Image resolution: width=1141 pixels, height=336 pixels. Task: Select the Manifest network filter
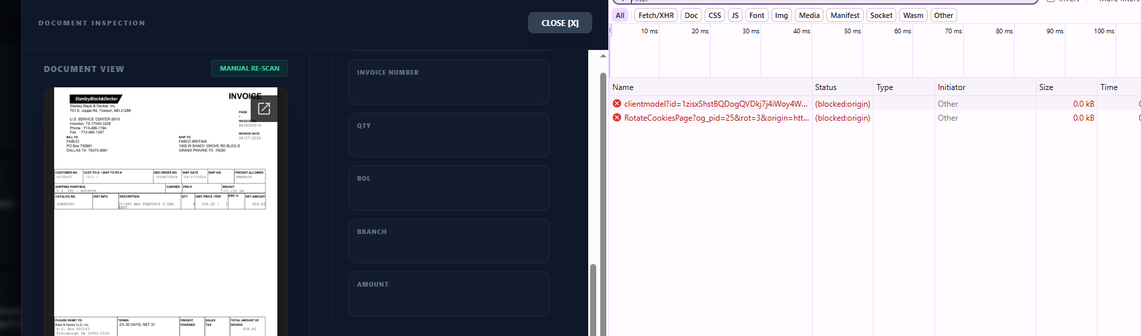click(x=845, y=15)
